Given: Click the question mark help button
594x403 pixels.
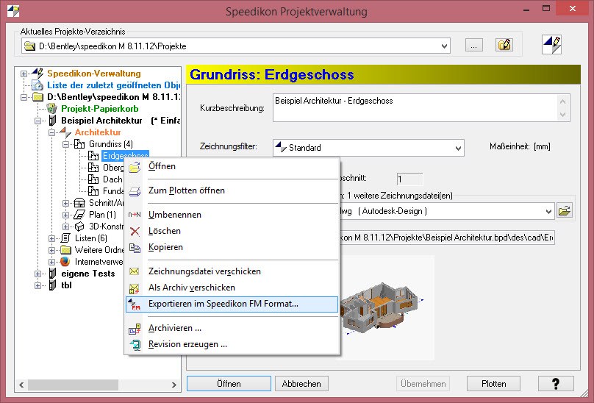Looking at the screenshot, I should 556,384.
